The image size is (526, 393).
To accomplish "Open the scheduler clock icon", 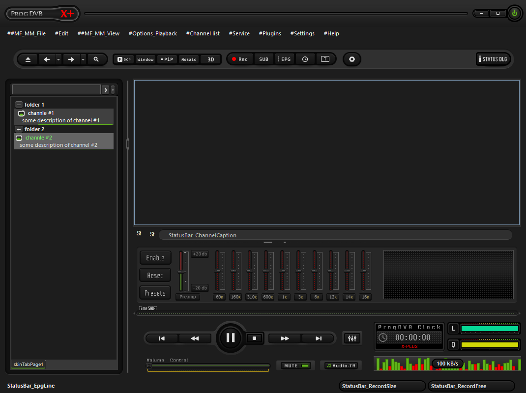I will (x=305, y=59).
